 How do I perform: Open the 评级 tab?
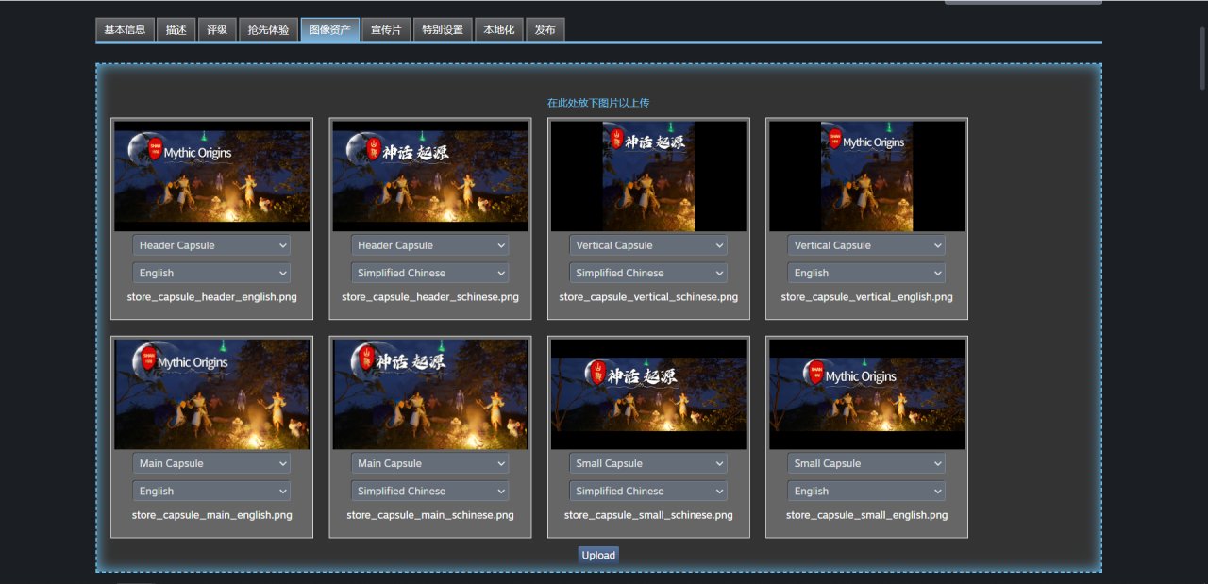point(217,30)
